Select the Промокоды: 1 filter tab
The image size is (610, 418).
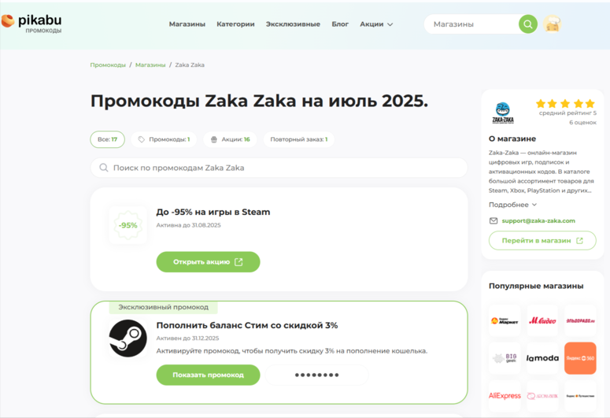164,139
